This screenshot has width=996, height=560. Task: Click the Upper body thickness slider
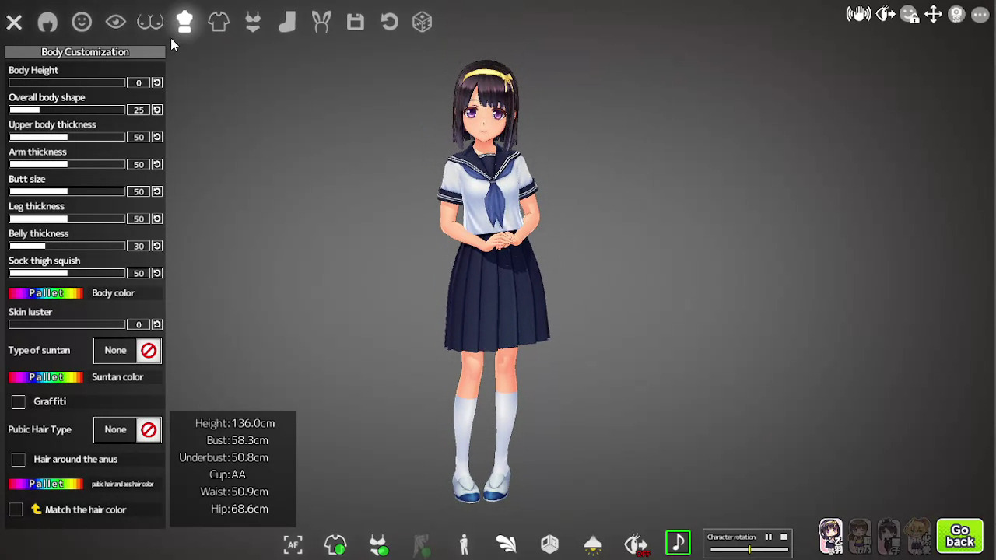pyautogui.click(x=67, y=137)
